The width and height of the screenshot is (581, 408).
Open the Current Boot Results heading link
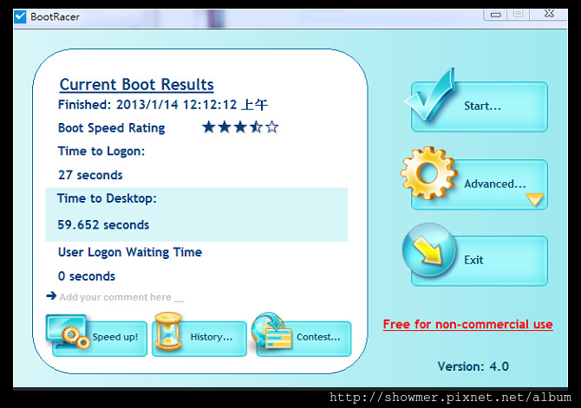tap(137, 84)
